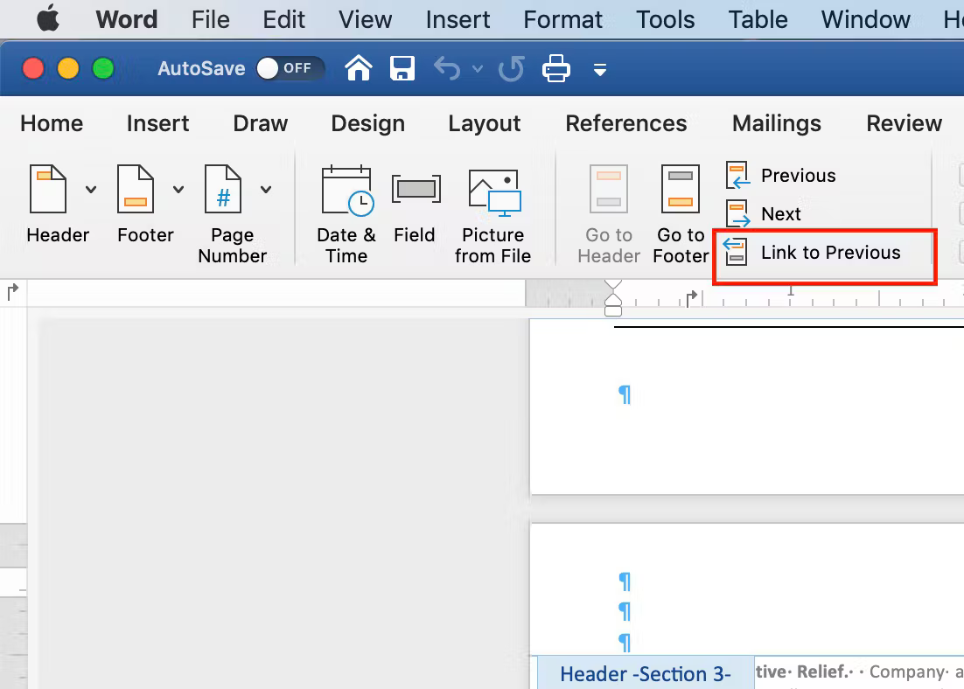Toggle Link to Previous
Viewport: 964px width, 689px height.
point(814,253)
